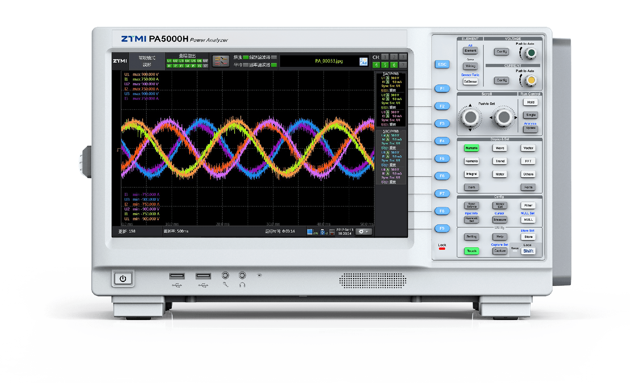Select the Vector display mode
This screenshot has height=383, width=630.
pos(528,148)
